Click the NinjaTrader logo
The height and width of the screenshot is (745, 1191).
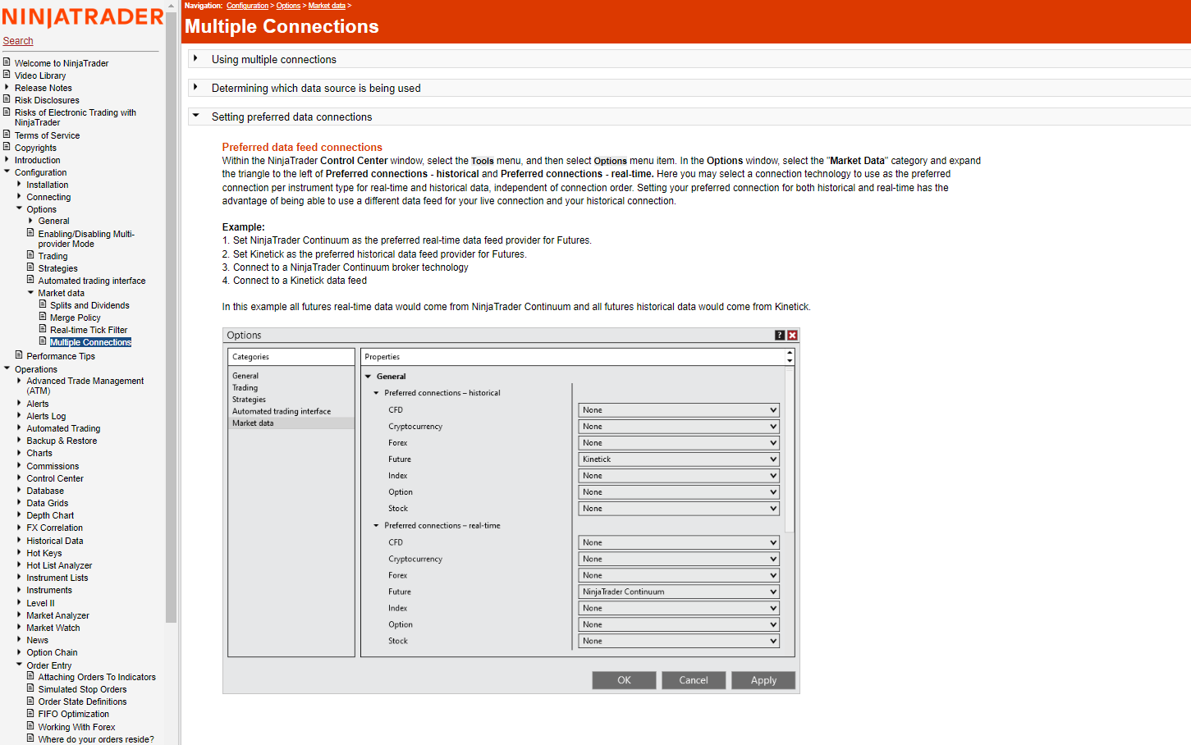click(83, 17)
